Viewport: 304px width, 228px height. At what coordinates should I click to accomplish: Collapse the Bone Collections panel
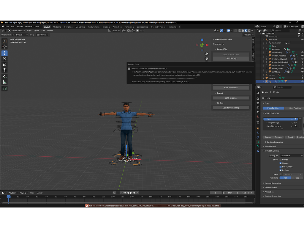point(272,114)
